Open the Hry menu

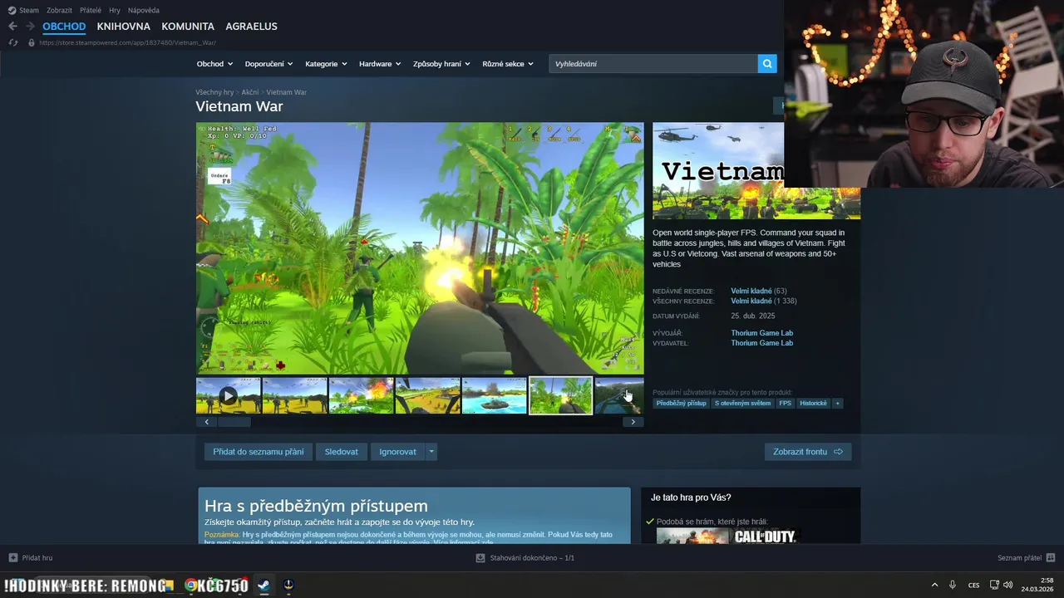(115, 10)
